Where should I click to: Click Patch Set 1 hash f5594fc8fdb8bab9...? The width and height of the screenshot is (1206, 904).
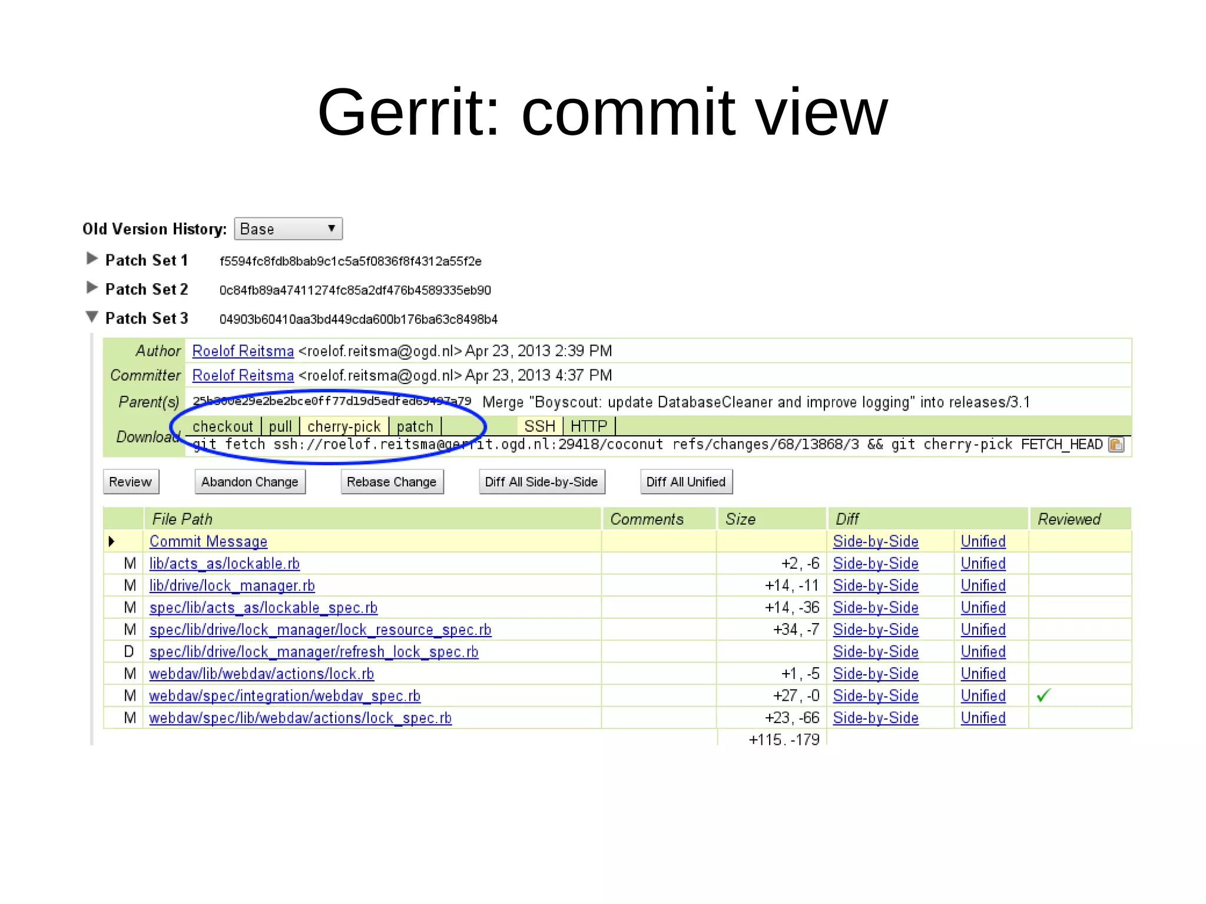350,261
